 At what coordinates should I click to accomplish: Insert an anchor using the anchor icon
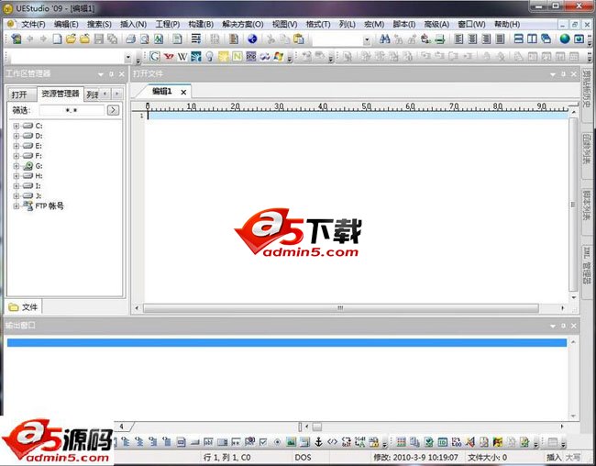[318, 442]
